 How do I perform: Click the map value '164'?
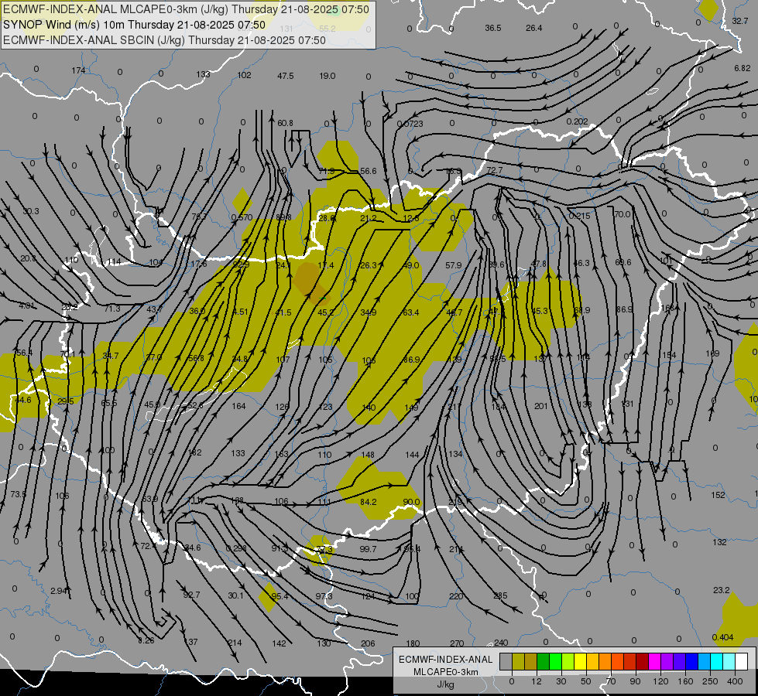point(238,406)
